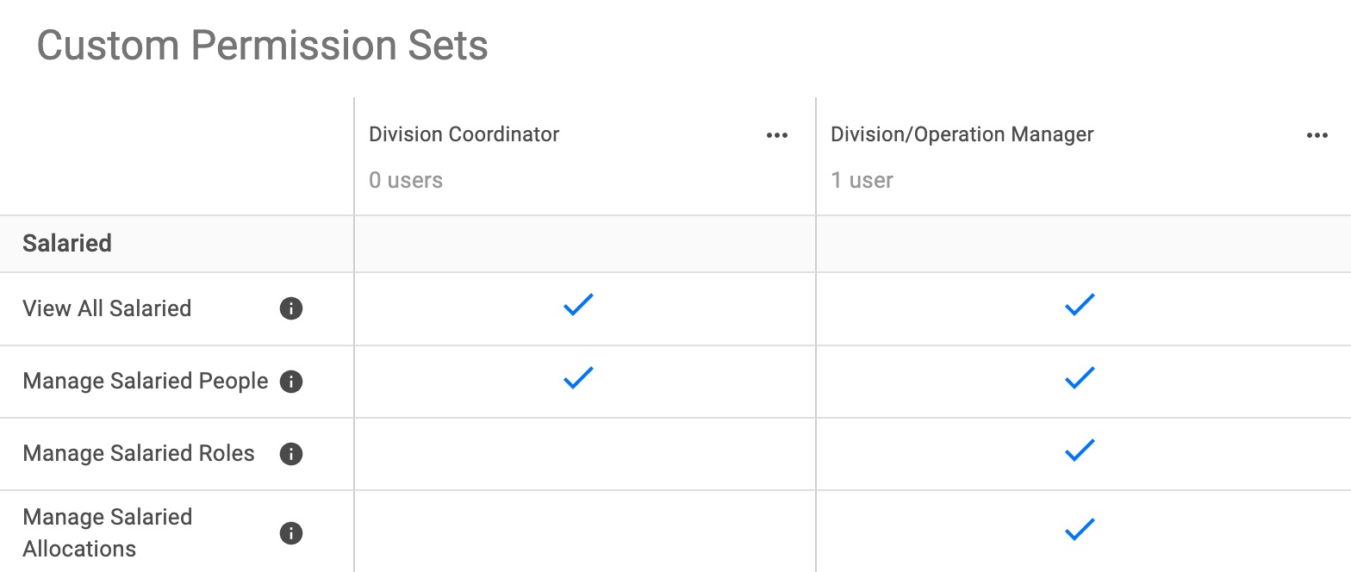Screen dimensions: 1351x572
Task: Click the Division Coordinator column title
Action: click(464, 134)
